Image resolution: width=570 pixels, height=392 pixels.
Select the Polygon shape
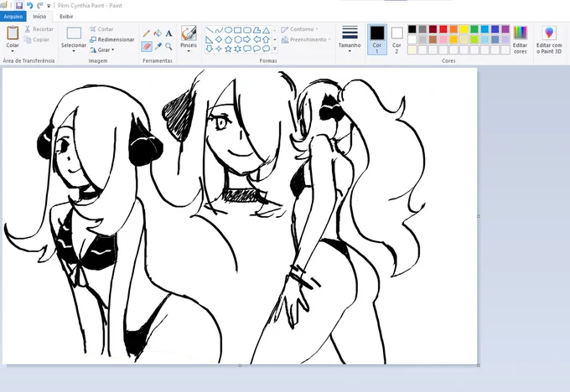(x=256, y=30)
